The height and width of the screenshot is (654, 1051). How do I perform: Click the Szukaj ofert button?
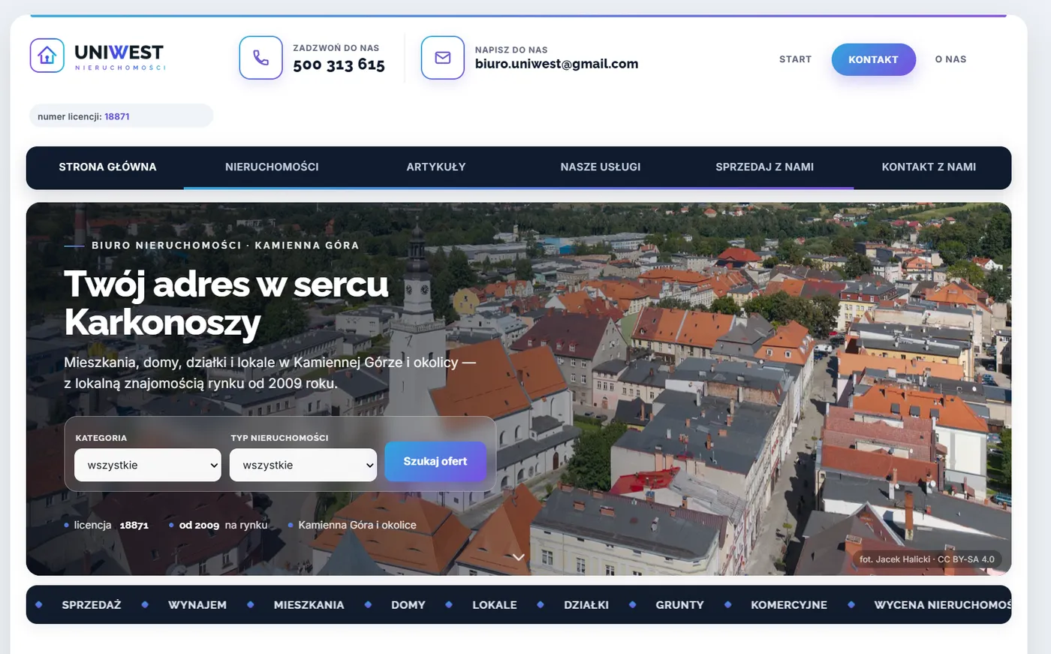(435, 461)
